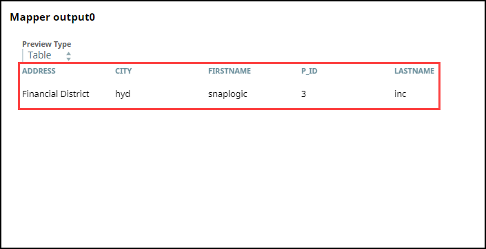486x249 pixels.
Task: Click the up arrow of Preview Type
Action: coord(68,53)
